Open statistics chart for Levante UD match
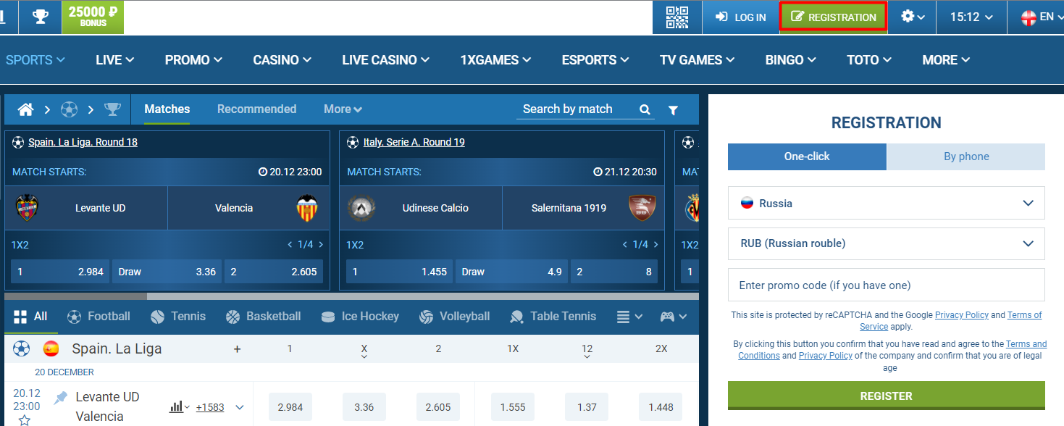 click(x=179, y=407)
